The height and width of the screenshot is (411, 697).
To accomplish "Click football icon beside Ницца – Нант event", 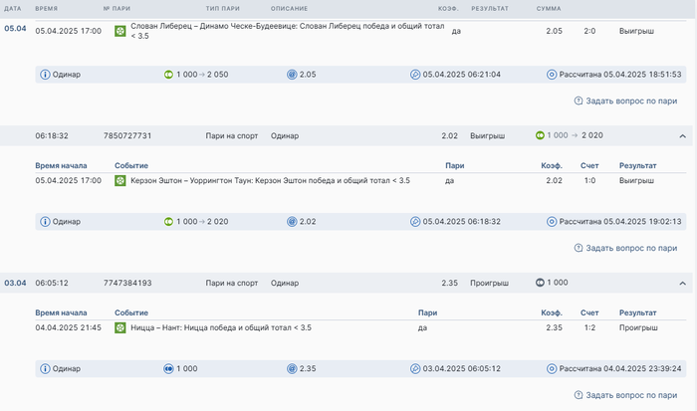I will pos(120,327).
